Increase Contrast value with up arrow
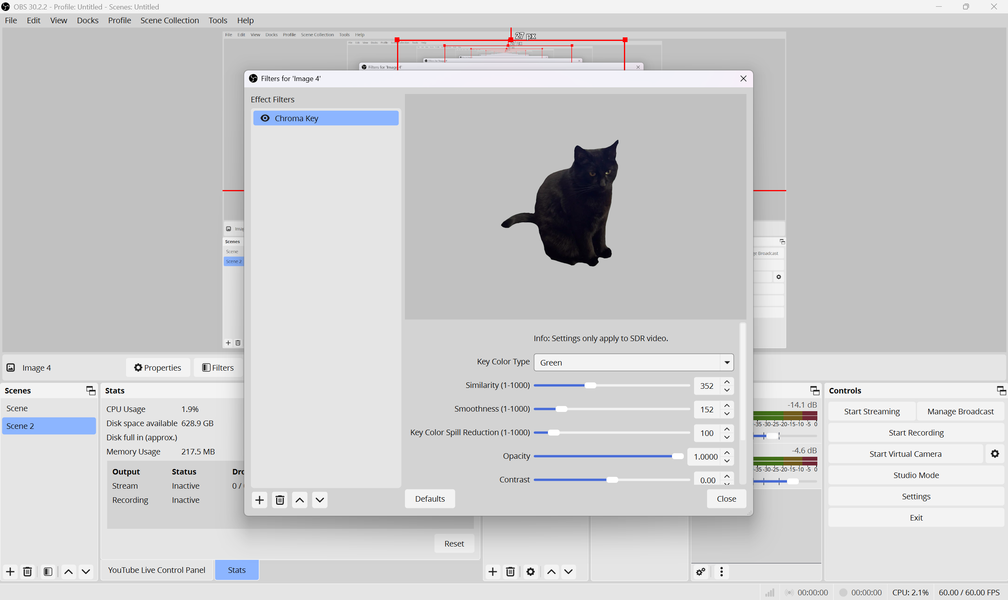The height and width of the screenshot is (600, 1008). [x=727, y=476]
